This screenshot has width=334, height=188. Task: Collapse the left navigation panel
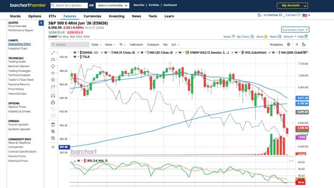tap(41, 23)
